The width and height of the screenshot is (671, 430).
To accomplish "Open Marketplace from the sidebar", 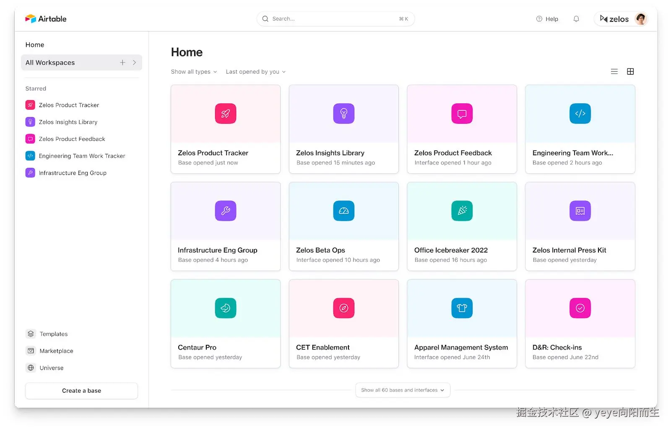I will click(x=56, y=351).
